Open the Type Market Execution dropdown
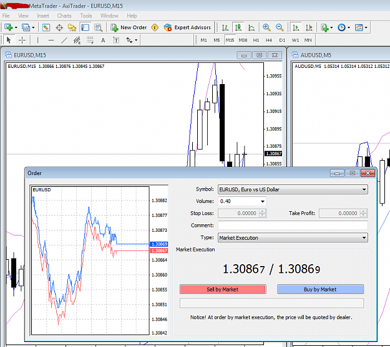The image size is (390, 347). [x=293, y=238]
